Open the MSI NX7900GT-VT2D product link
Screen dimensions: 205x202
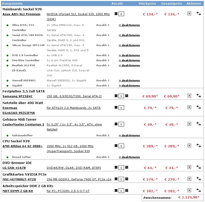click(x=19, y=179)
